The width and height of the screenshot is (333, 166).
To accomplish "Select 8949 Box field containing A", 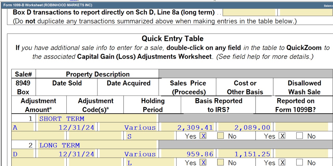I will (23, 127).
